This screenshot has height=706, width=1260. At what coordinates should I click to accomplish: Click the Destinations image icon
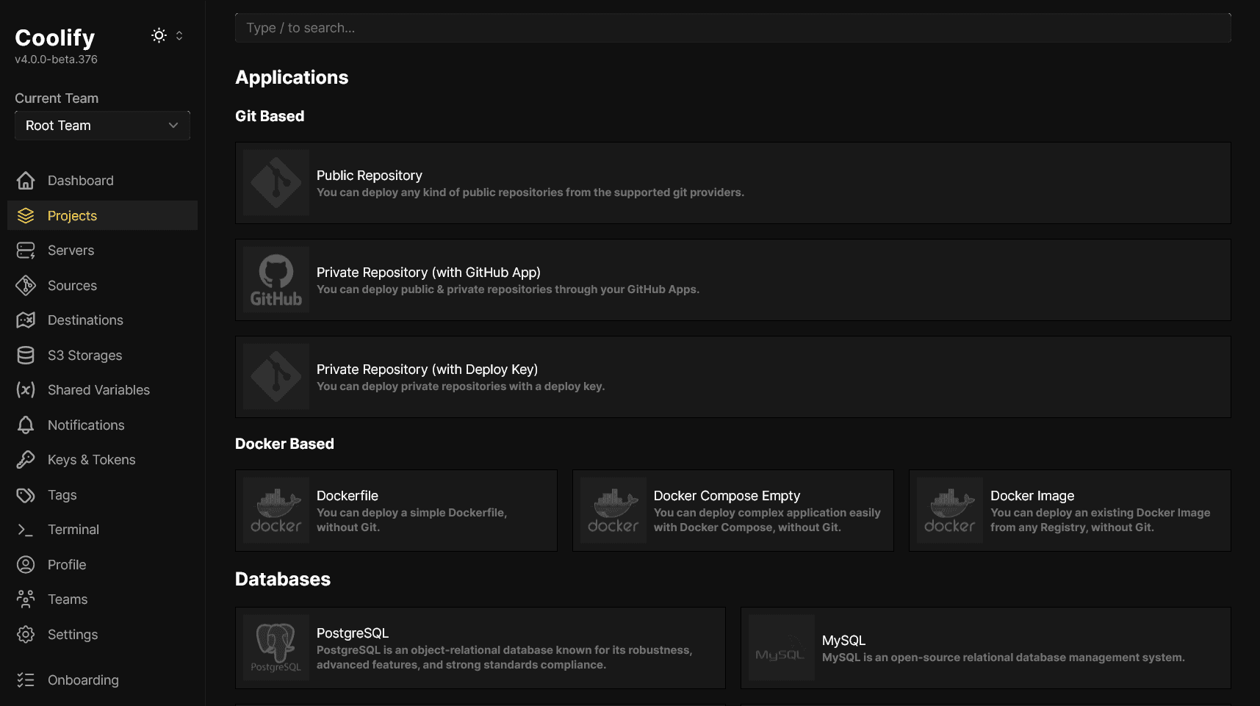click(x=25, y=320)
